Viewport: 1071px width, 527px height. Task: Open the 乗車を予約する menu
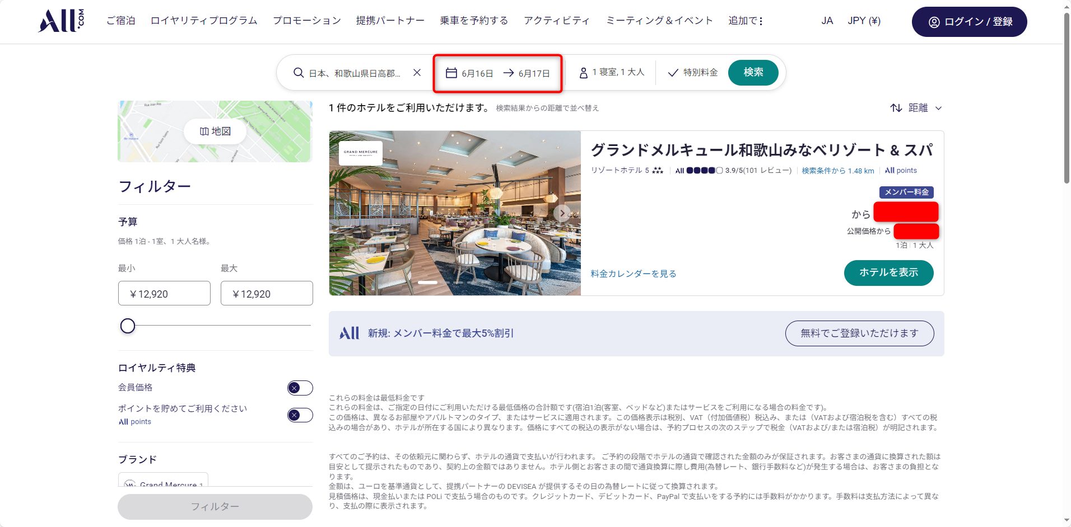pyautogui.click(x=474, y=21)
